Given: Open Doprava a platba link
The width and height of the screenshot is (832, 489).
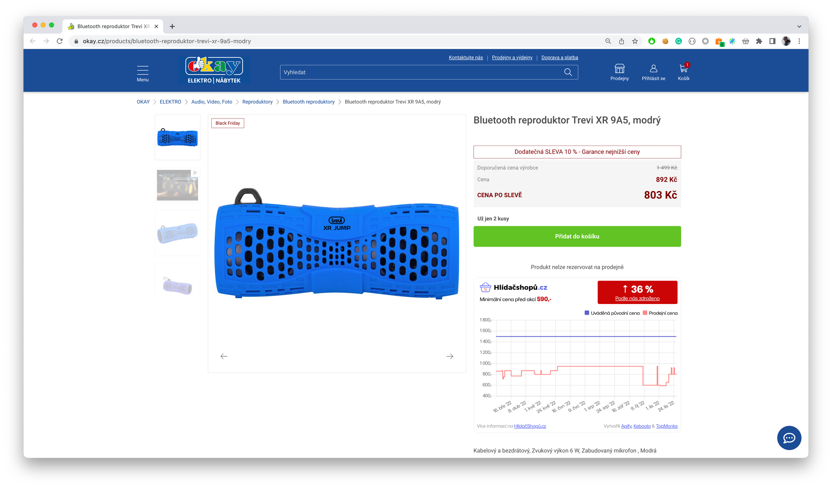Looking at the screenshot, I should click(560, 57).
